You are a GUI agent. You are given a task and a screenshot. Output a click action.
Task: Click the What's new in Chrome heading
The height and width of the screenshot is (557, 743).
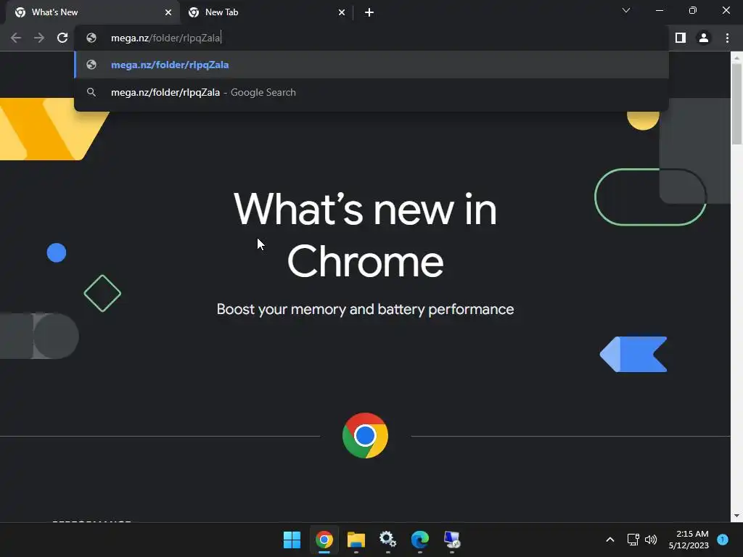point(365,236)
